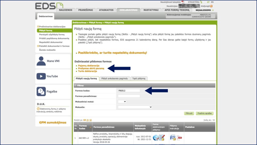Open the Naudojimosi taisyklės PDF icon
Image resolution: width=257 pixels, height=145 pixels.
[x=183, y=2]
